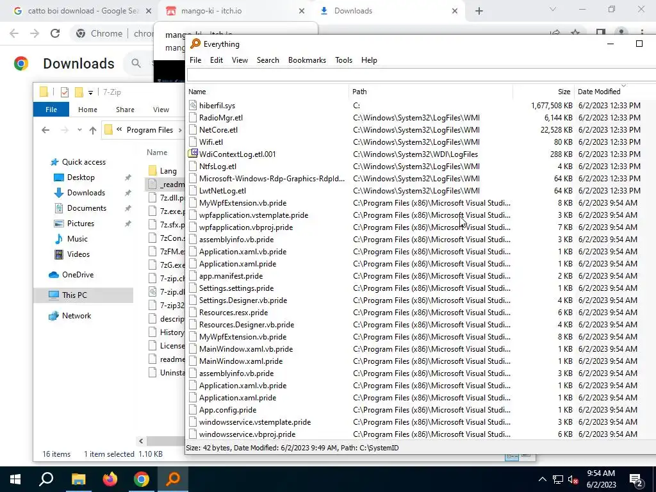Click the search icon on Downloads page
Screen dimensions: 656x492
tap(136, 63)
